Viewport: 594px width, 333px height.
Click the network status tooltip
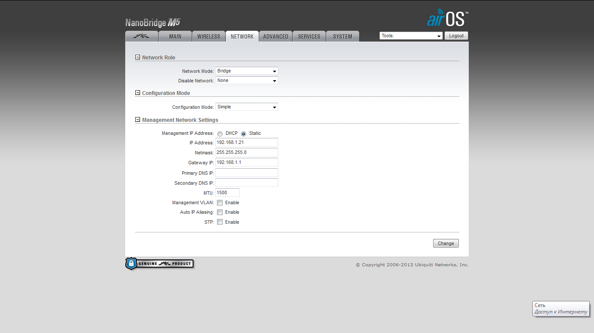click(x=561, y=309)
